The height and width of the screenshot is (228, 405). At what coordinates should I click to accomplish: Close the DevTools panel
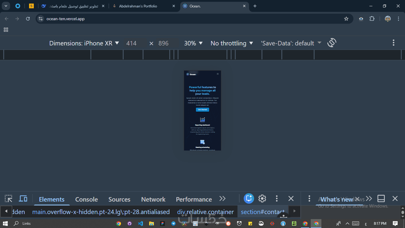(291, 199)
